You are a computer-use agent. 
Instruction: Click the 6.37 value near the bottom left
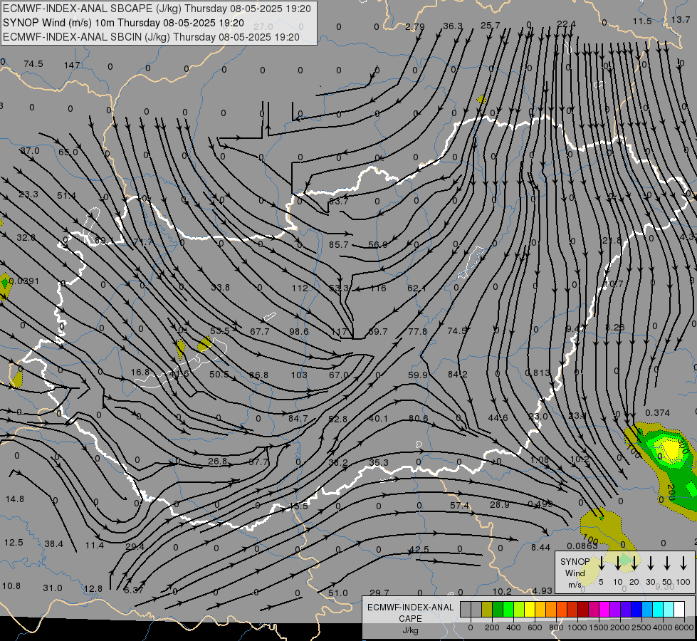134,590
